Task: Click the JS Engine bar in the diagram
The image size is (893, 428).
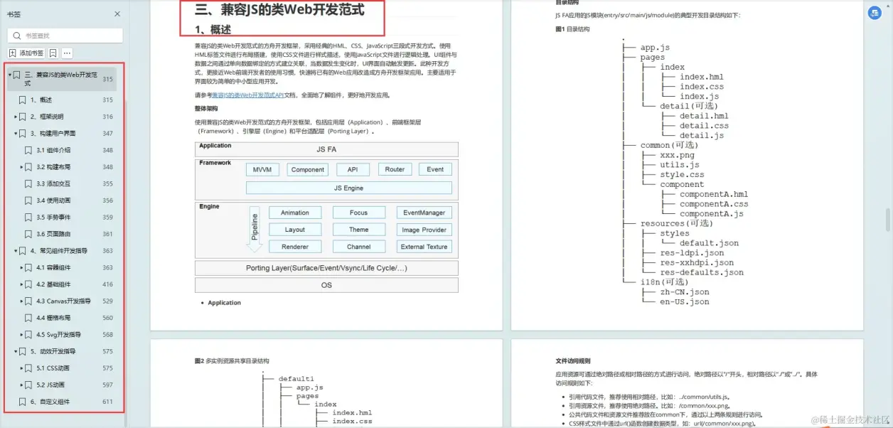Action: click(x=348, y=188)
